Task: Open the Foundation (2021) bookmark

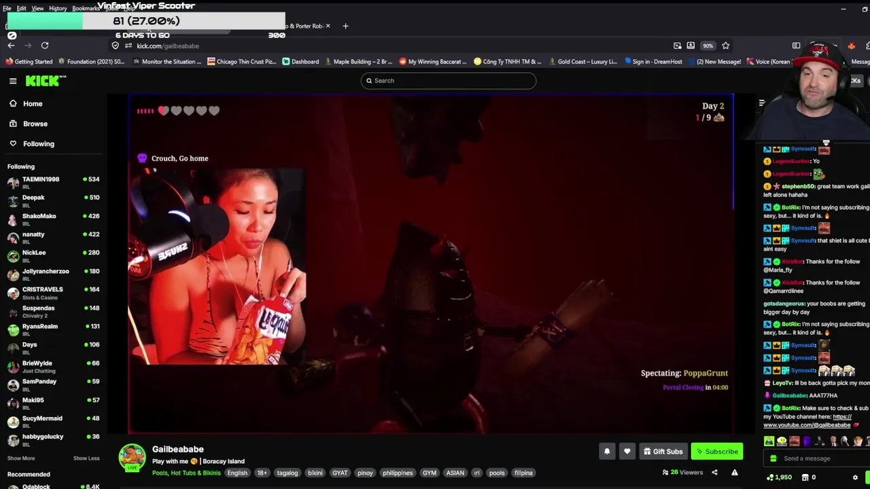Action: (91, 61)
